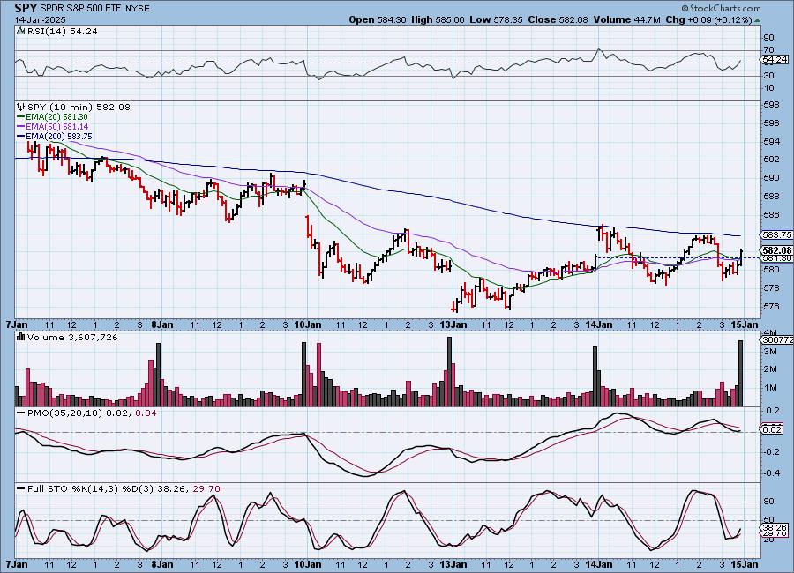
Task: Click the SPY (10 min) 582.08 legend text
Action: 79,108
